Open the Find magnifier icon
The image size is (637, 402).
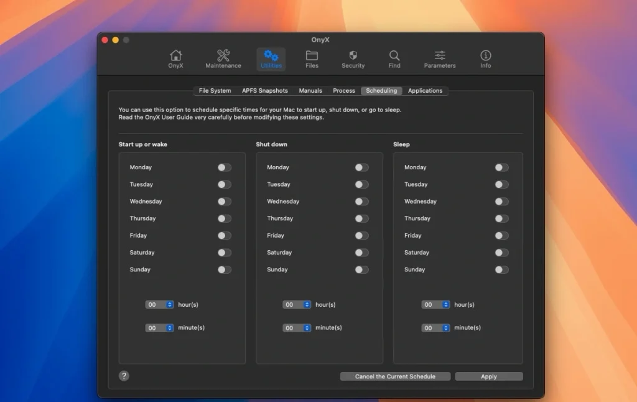pos(394,59)
